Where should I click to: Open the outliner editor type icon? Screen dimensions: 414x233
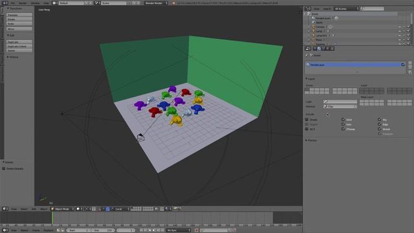tap(308, 8)
